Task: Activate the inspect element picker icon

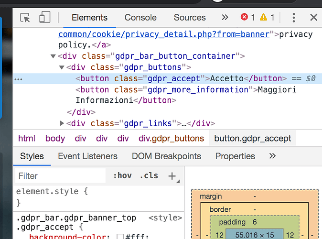Action: click(25, 18)
